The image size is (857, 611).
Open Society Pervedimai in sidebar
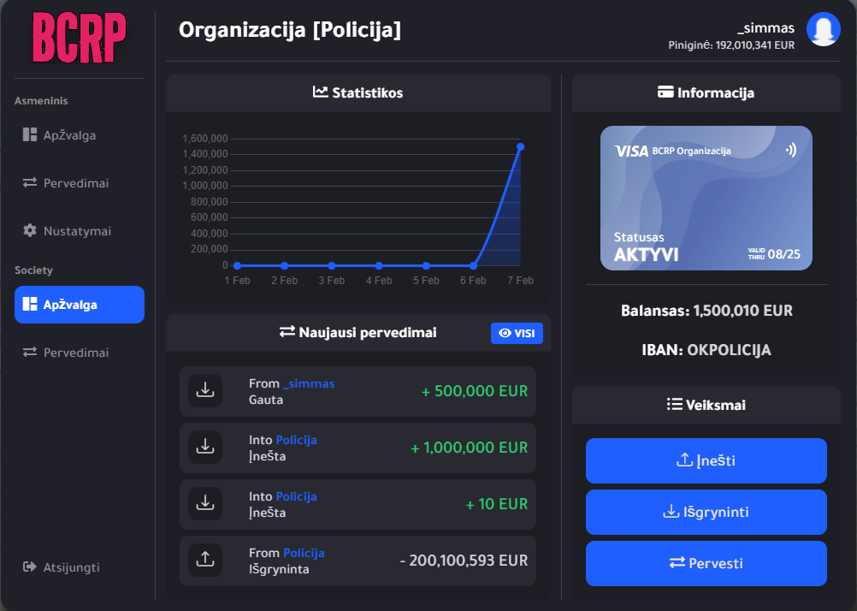point(75,353)
